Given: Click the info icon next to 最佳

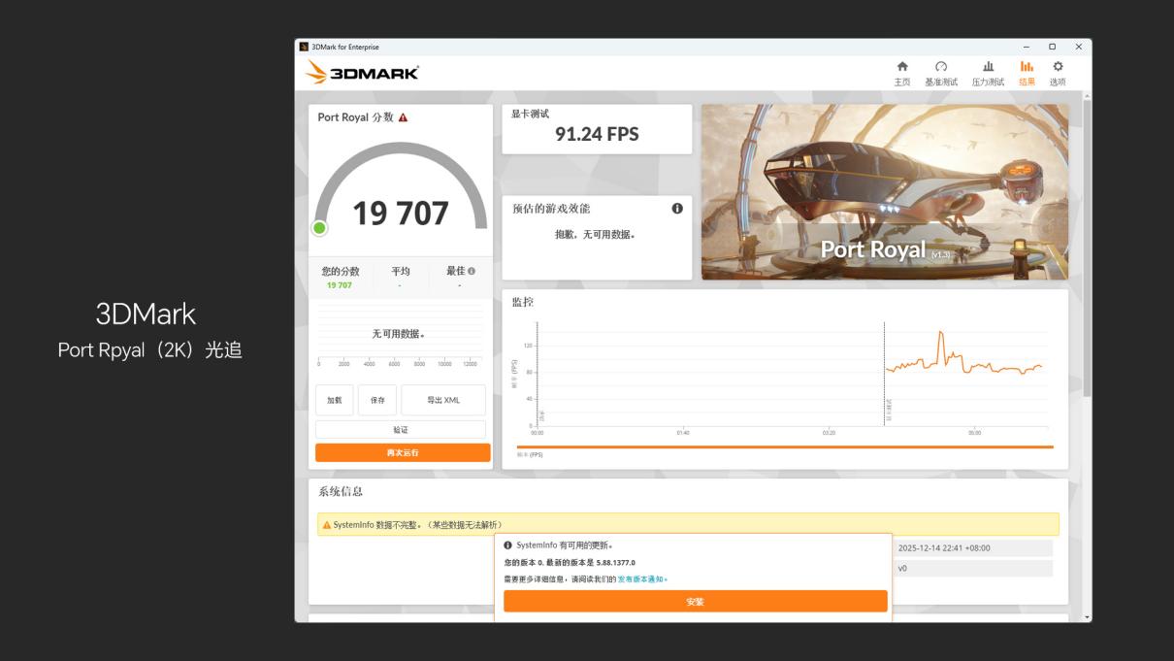Looking at the screenshot, I should point(472,272).
